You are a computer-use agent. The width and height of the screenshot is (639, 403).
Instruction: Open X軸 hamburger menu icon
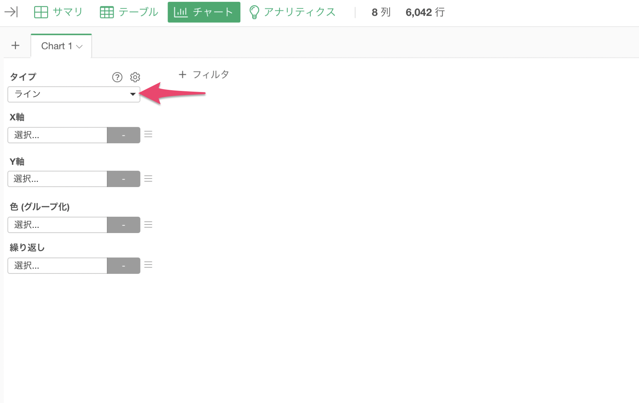pos(148,134)
